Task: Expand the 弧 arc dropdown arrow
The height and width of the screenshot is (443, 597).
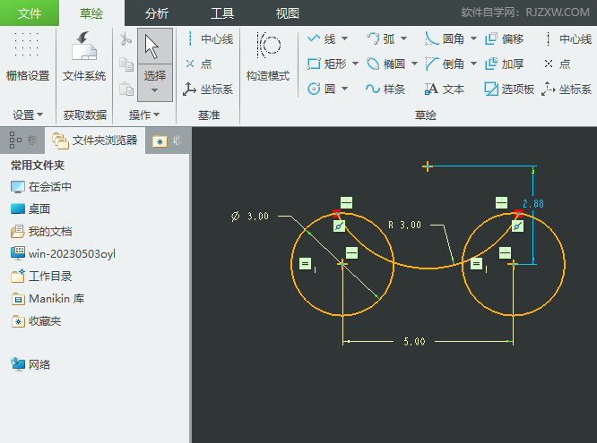Action: click(404, 38)
